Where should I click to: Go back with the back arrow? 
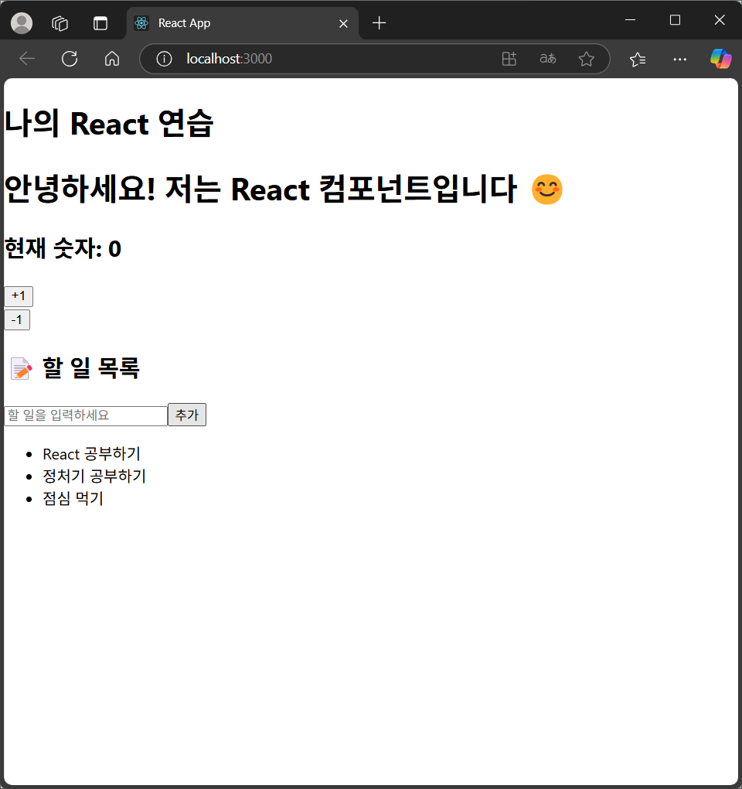click(x=26, y=59)
